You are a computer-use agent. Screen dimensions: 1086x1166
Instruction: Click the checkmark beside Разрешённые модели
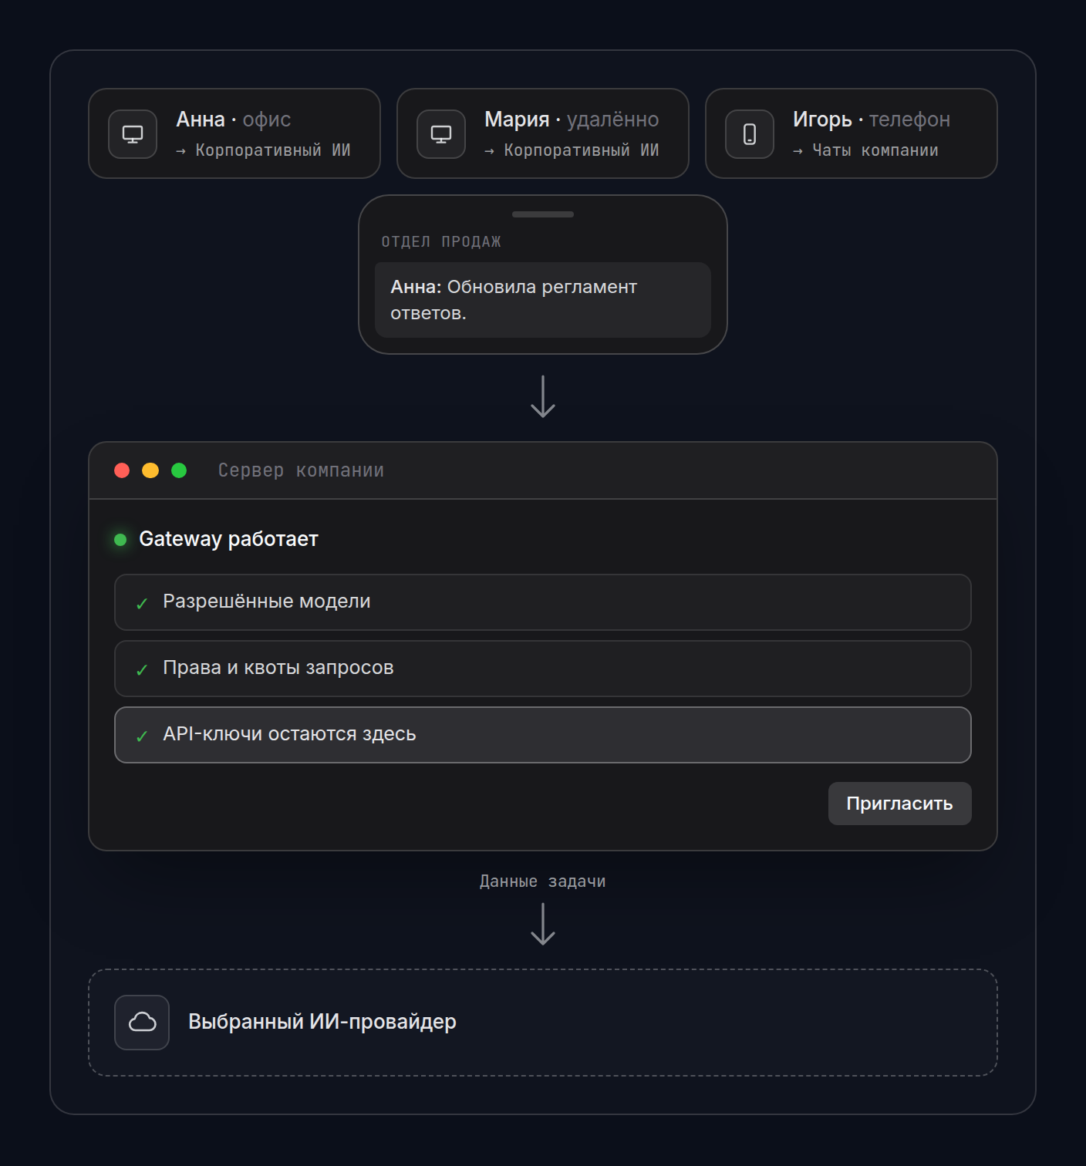tap(142, 604)
